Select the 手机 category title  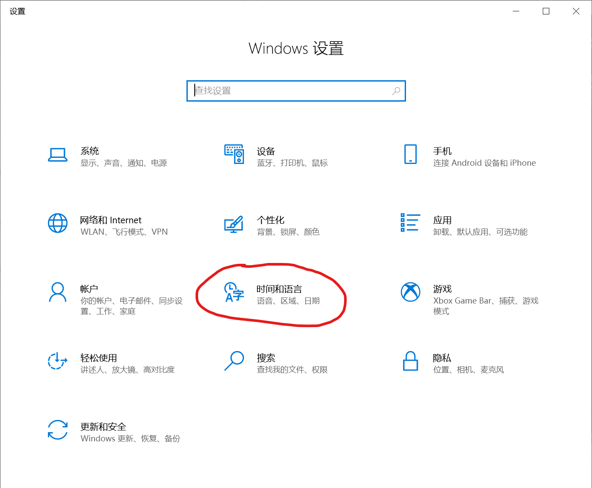(443, 151)
